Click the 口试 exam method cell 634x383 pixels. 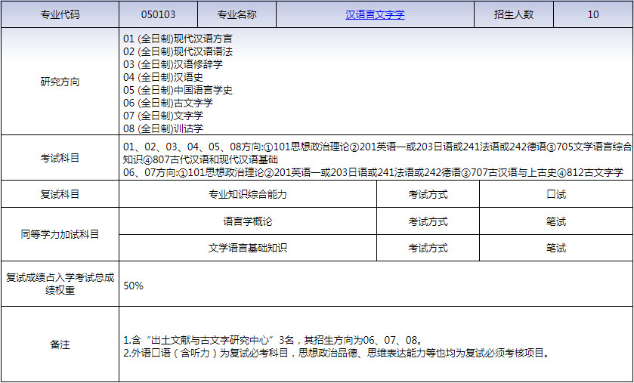[x=556, y=194]
